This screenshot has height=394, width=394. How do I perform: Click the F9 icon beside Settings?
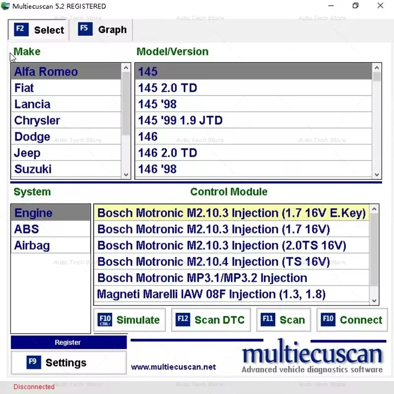[x=33, y=362]
